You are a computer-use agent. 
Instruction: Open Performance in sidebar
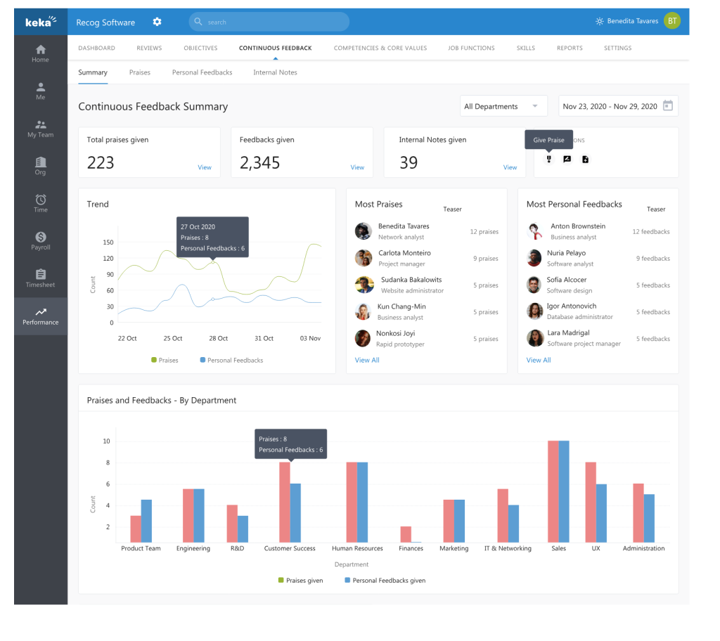click(40, 316)
